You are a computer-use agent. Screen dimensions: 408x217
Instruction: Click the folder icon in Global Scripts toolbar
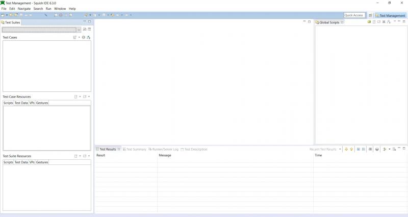coord(369,22)
